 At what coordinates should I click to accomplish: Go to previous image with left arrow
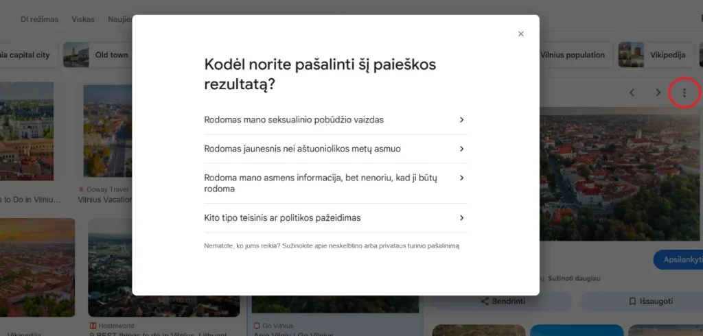[632, 93]
